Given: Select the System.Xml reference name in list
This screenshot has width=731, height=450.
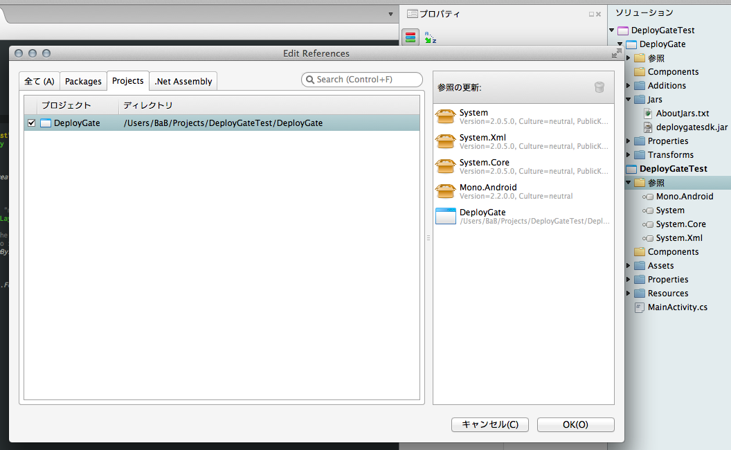Looking at the screenshot, I should coord(482,138).
